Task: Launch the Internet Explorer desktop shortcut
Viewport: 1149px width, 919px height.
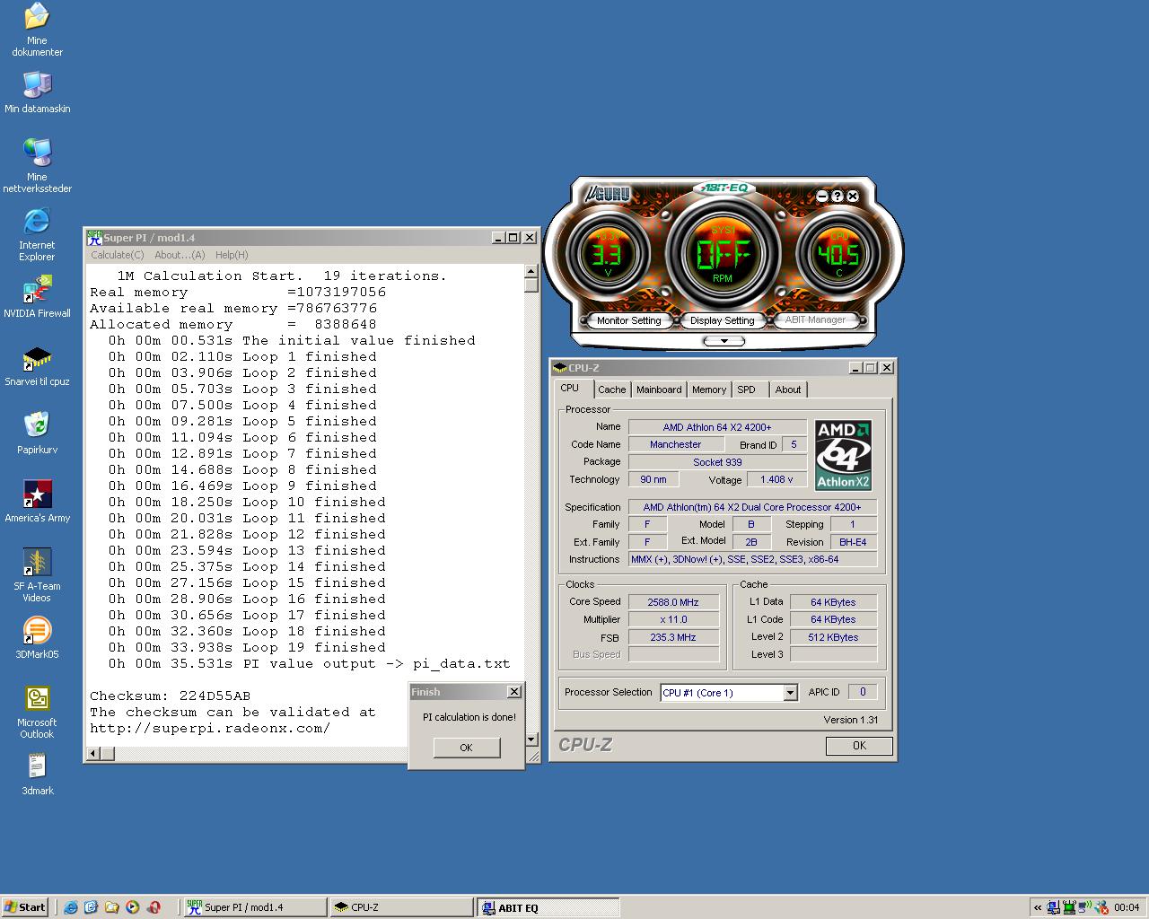Action: (37, 234)
